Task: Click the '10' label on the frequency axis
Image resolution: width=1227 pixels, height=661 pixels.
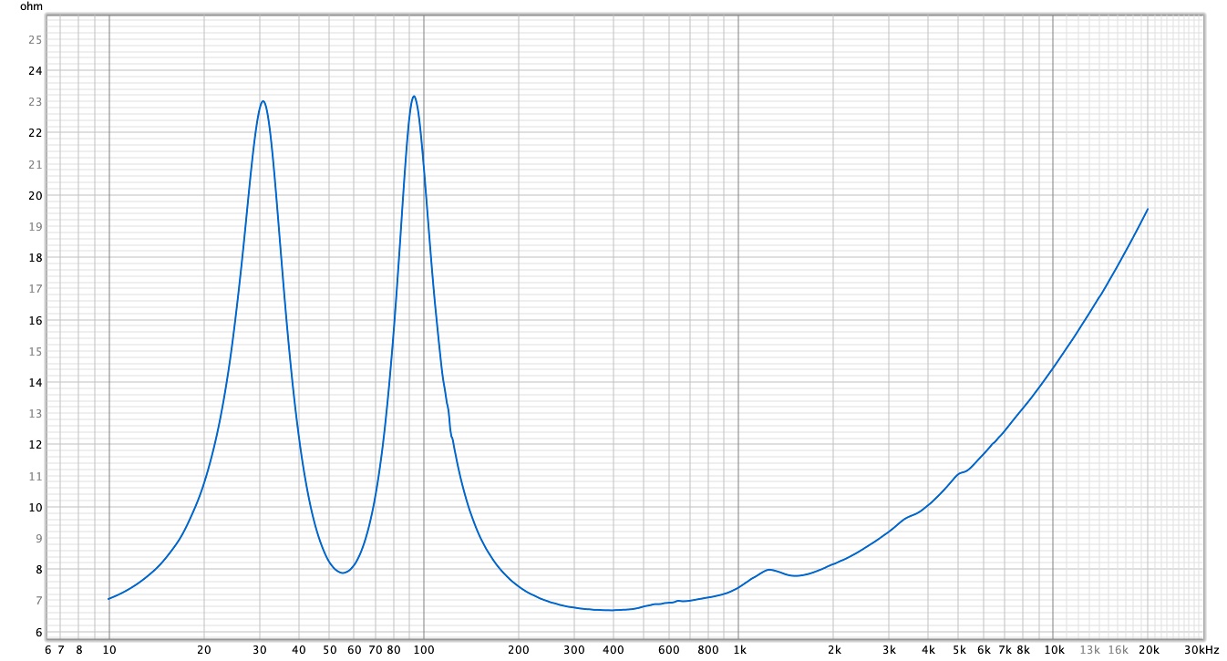Action: click(109, 650)
